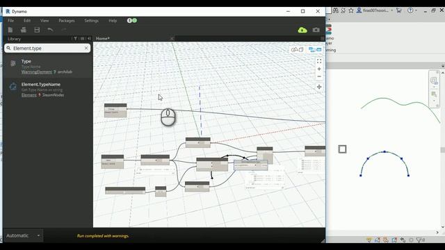Click the Revit view scroll right arrow
The image size is (445, 250).
tap(437, 233)
